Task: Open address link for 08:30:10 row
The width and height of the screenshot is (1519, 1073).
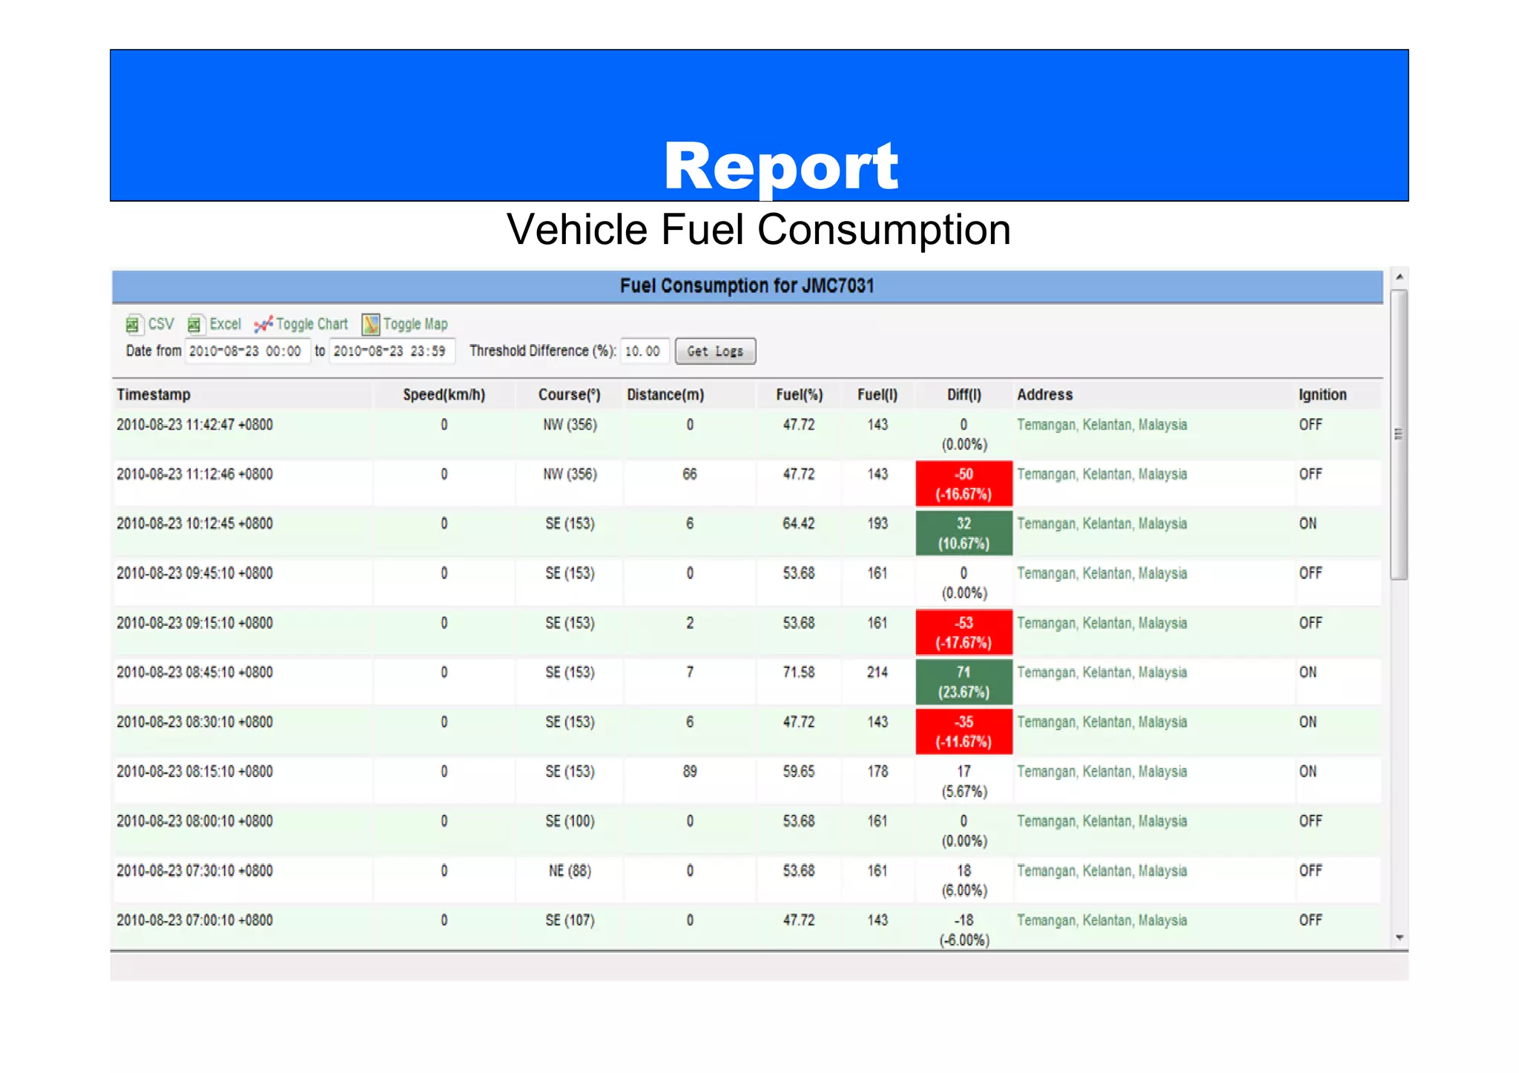Action: point(1101,722)
